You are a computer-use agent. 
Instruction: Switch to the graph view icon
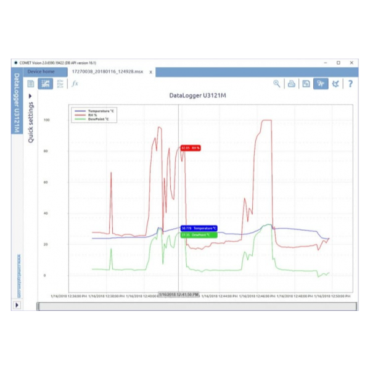[45, 84]
